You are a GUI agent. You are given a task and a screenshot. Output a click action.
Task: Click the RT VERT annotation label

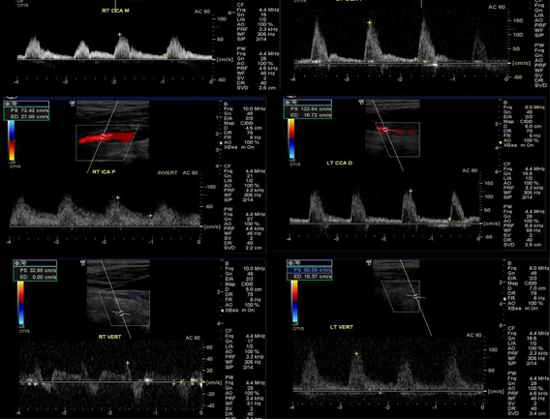pyautogui.click(x=109, y=337)
